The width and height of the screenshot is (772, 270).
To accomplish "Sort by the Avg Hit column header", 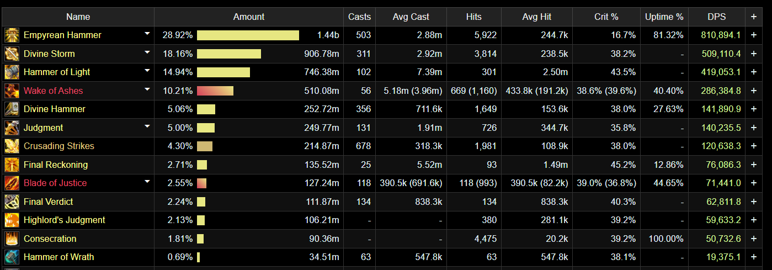I will pyautogui.click(x=537, y=17).
